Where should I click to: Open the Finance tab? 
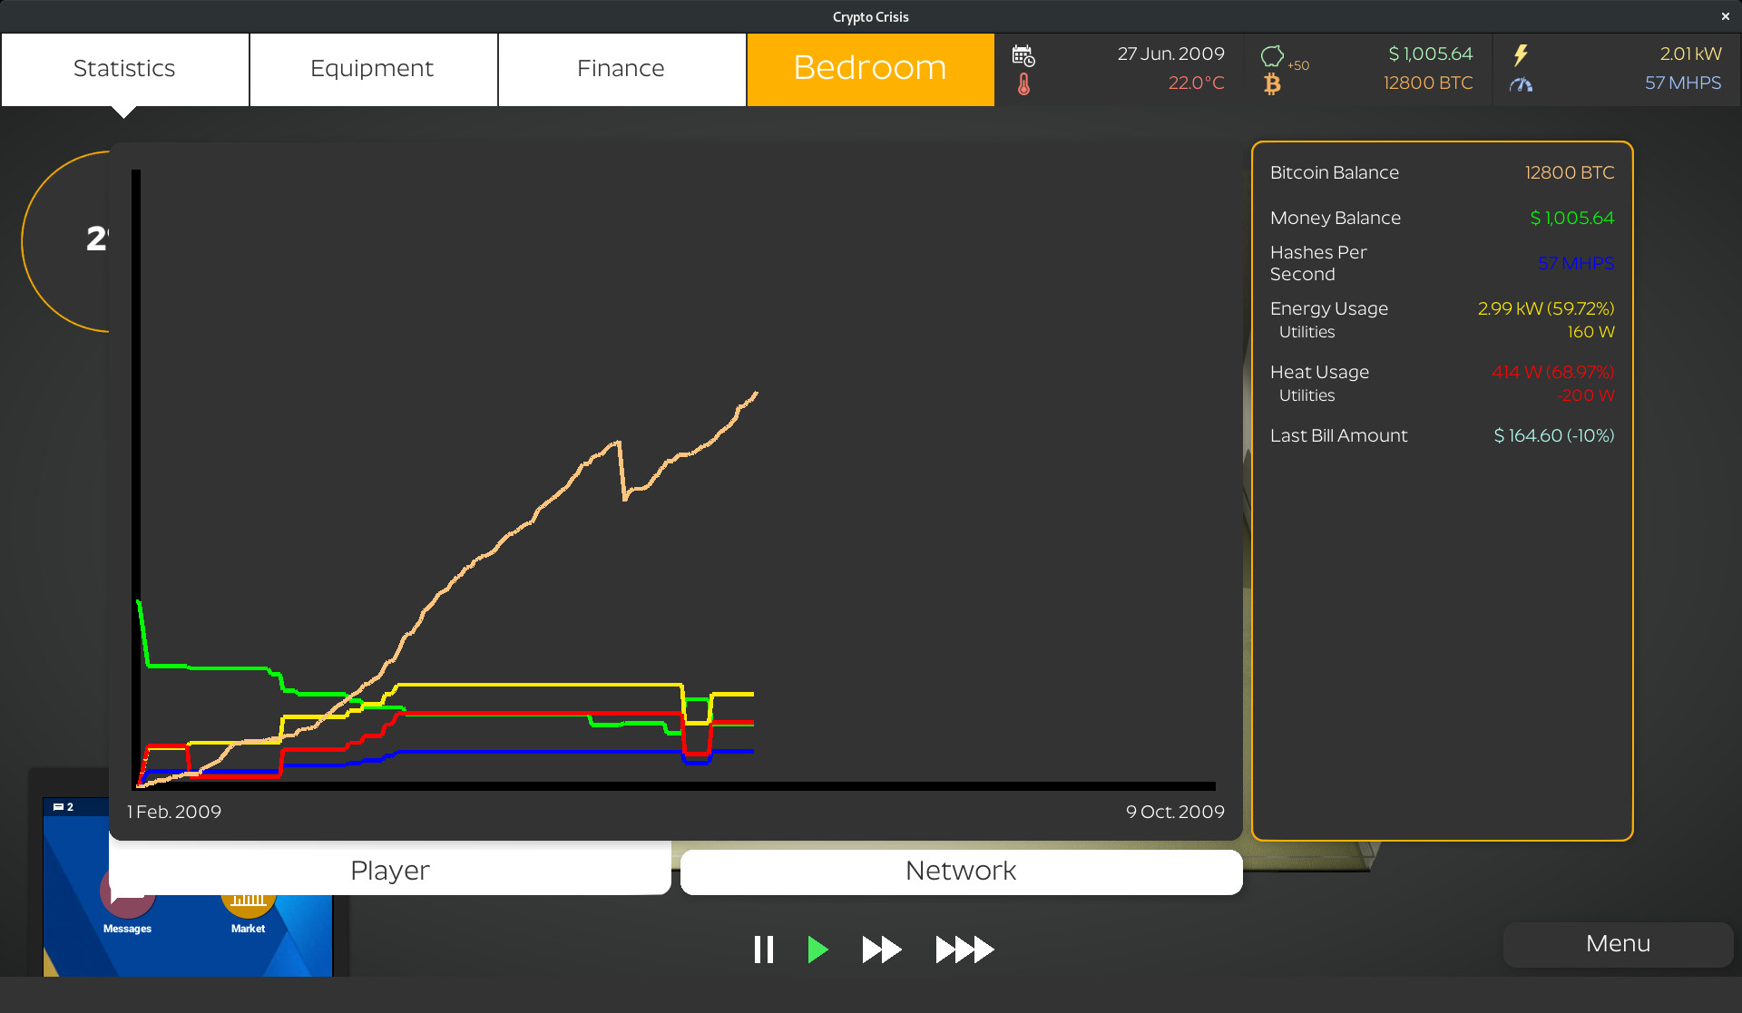coord(621,68)
